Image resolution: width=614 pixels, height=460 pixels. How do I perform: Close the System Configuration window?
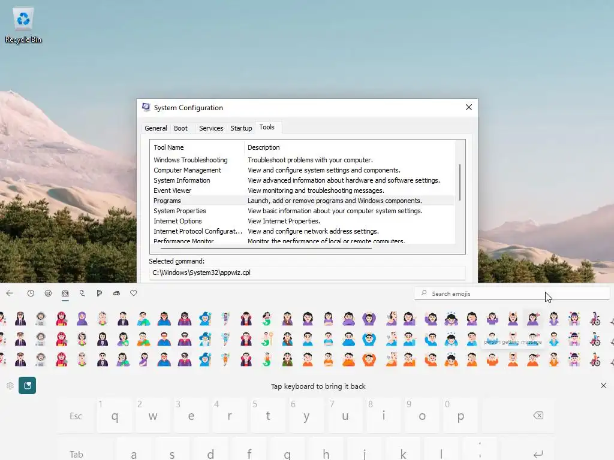[469, 107]
